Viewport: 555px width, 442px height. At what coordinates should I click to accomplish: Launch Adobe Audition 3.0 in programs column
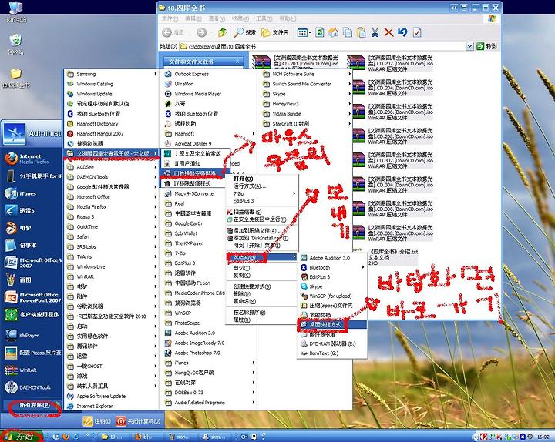click(193, 333)
